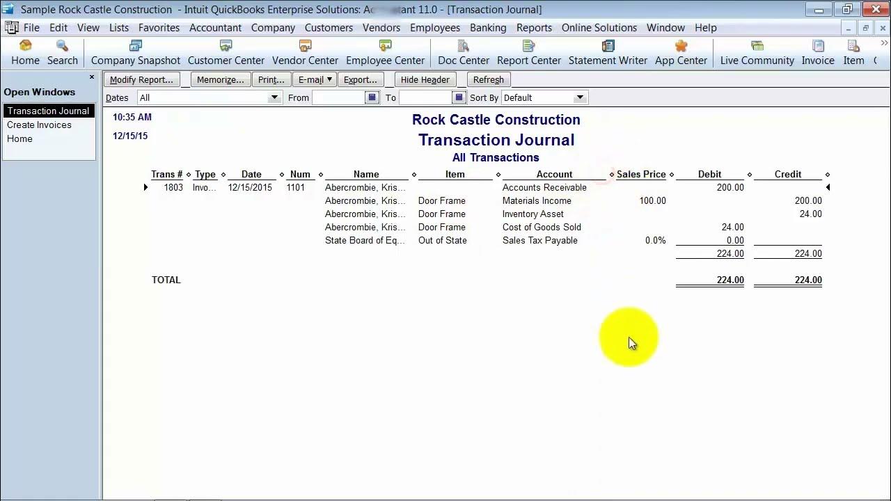Click the Credit column header
Image resolution: width=891 pixels, height=501 pixels.
click(x=788, y=174)
